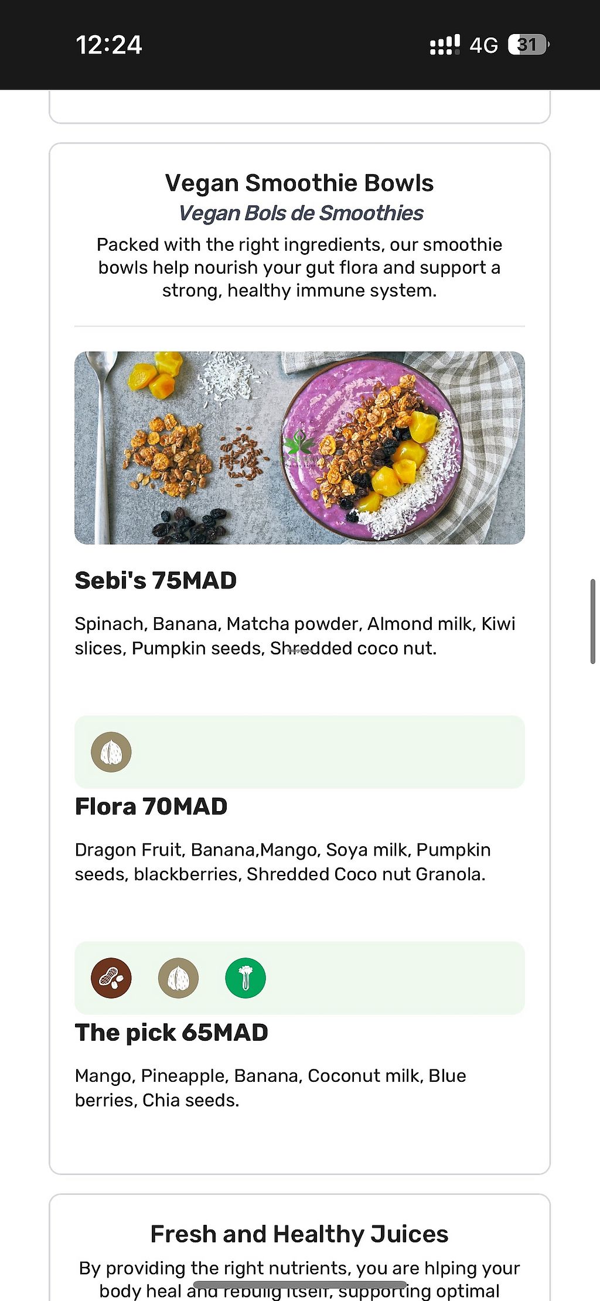This screenshot has width=600, height=1301.
Task: Tap the Sebi's ingredients starting with Spinach
Action: click(295, 636)
